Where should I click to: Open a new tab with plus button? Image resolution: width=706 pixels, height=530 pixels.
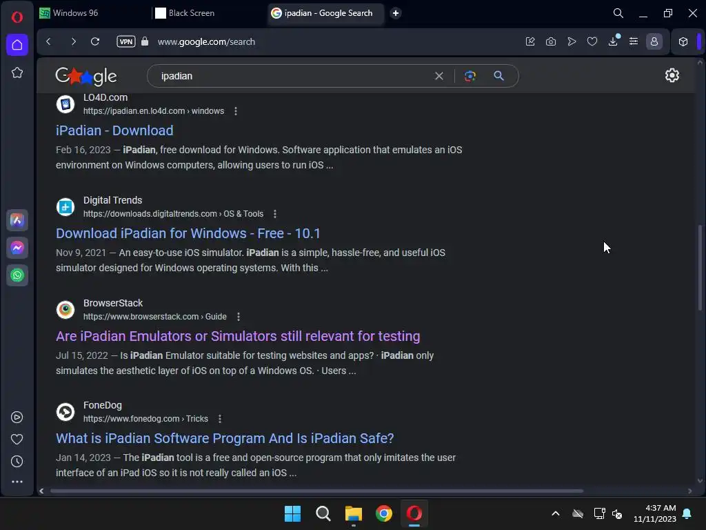395,13
